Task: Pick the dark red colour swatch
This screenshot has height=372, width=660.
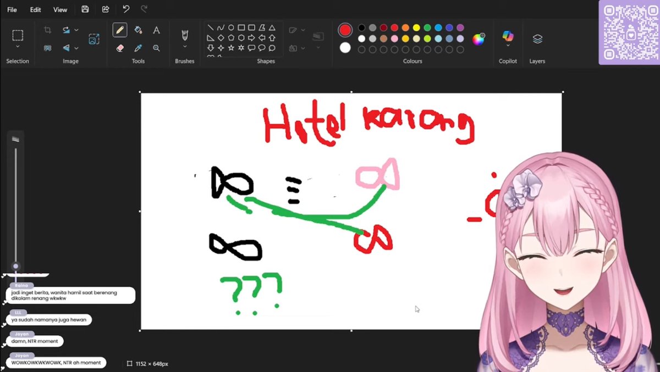Action: 383,27
